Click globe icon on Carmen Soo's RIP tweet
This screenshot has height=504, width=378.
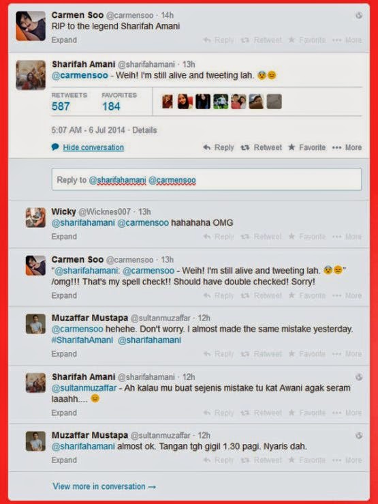click(359, 15)
